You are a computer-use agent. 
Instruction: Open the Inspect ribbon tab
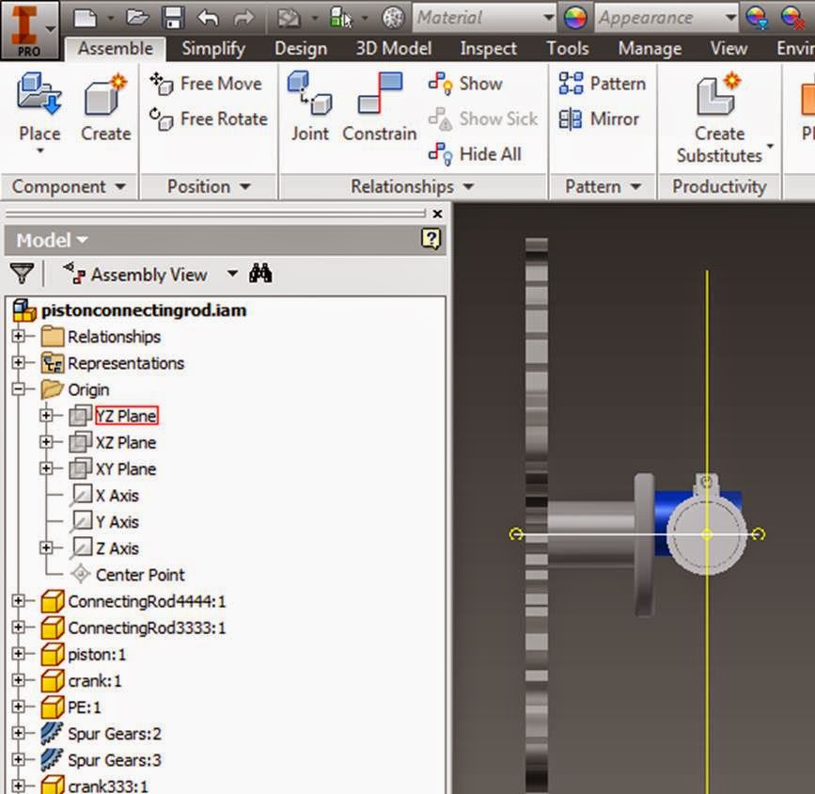[488, 48]
